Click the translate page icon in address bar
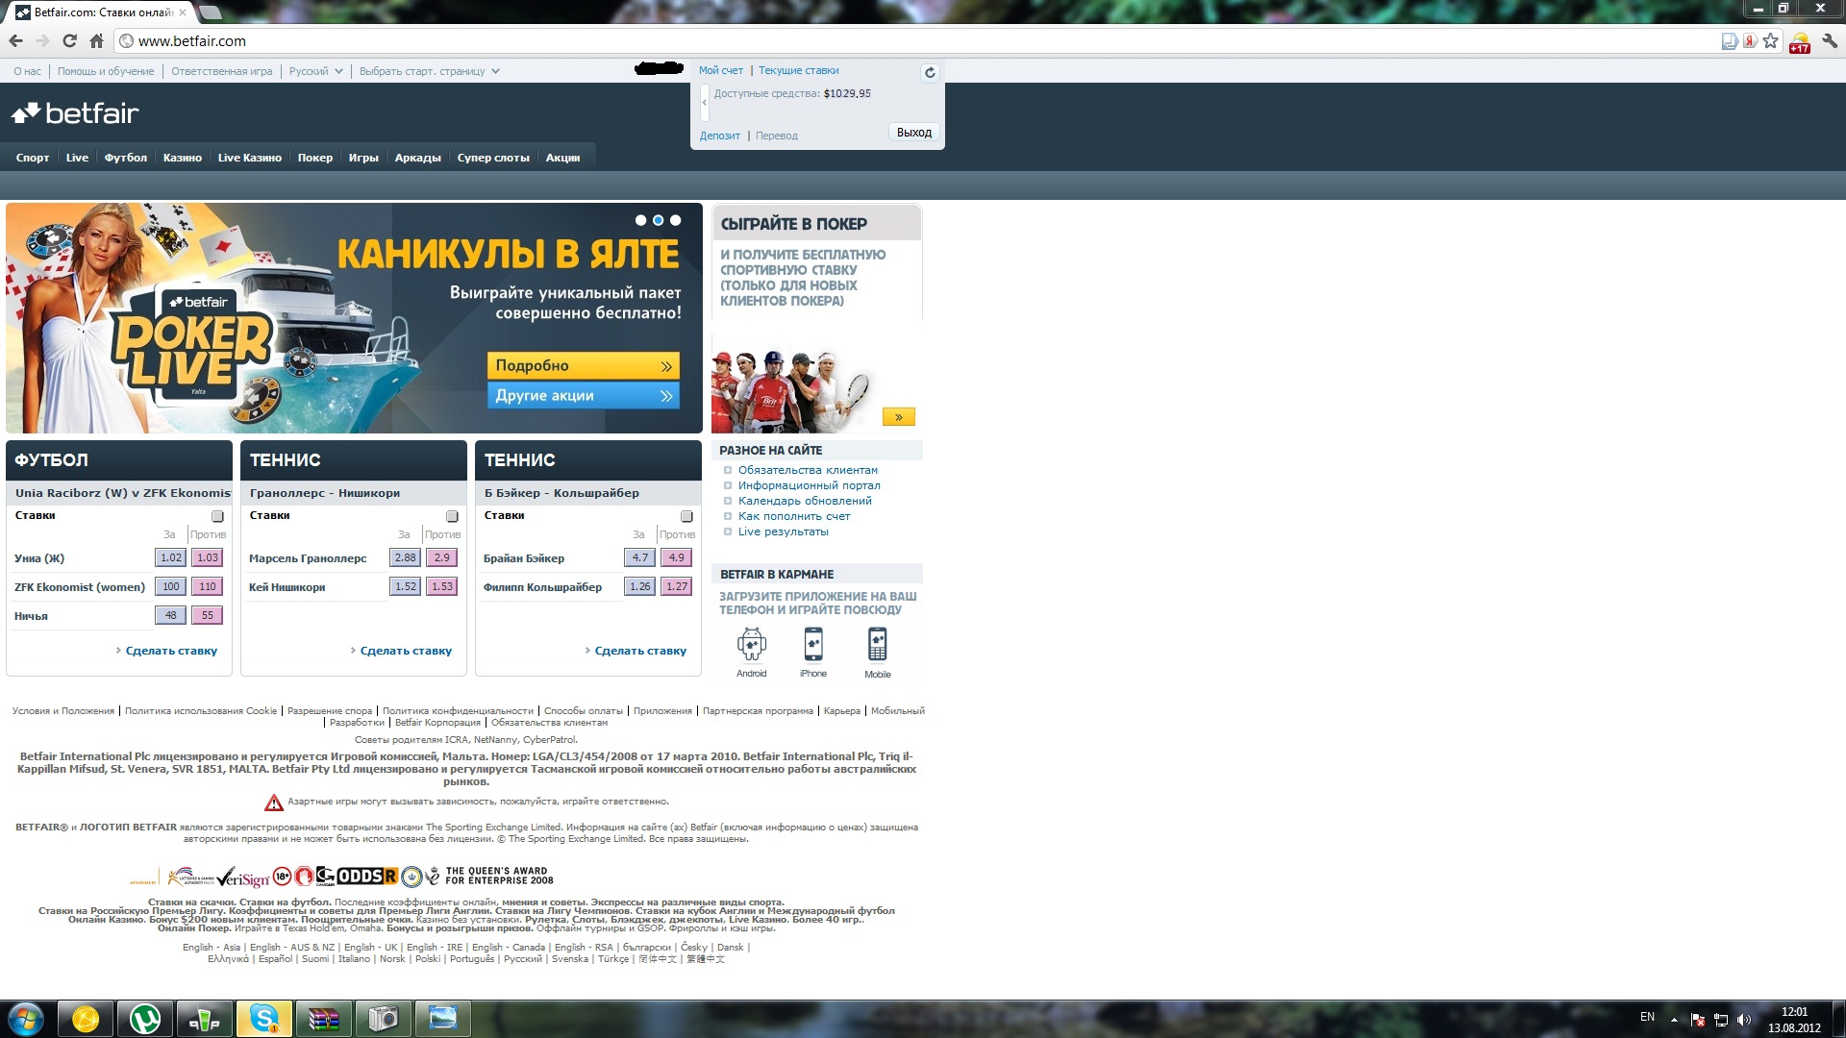 [x=1729, y=41]
